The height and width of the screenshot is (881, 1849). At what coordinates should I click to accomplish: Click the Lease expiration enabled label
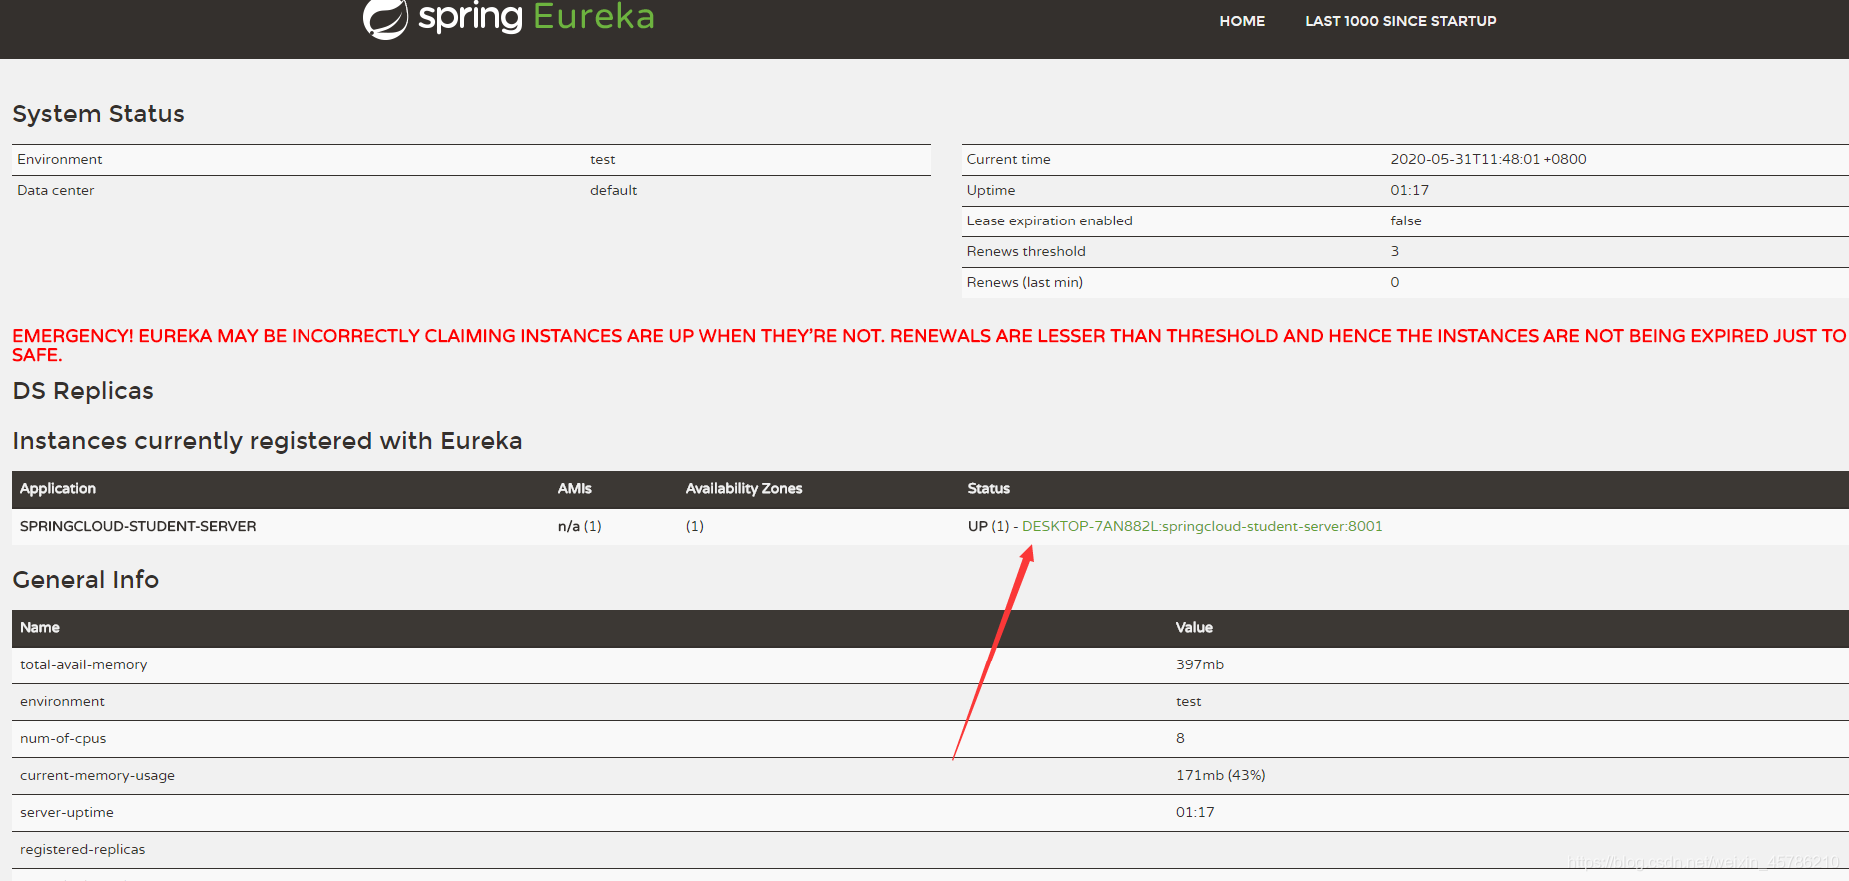(x=1049, y=220)
